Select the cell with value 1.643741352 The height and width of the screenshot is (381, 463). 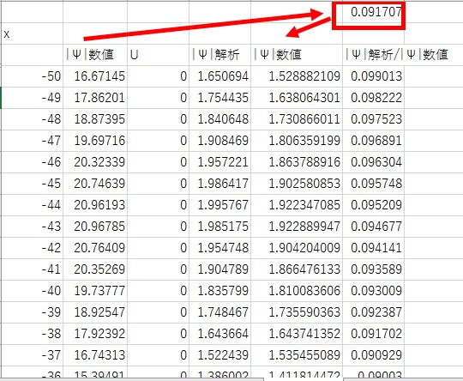click(x=297, y=334)
